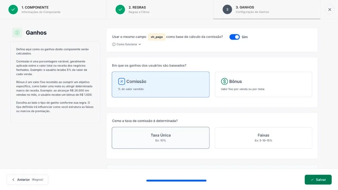Screen dimensions: 338x190
Task: Click the green Salvar button
Action: [318, 180]
